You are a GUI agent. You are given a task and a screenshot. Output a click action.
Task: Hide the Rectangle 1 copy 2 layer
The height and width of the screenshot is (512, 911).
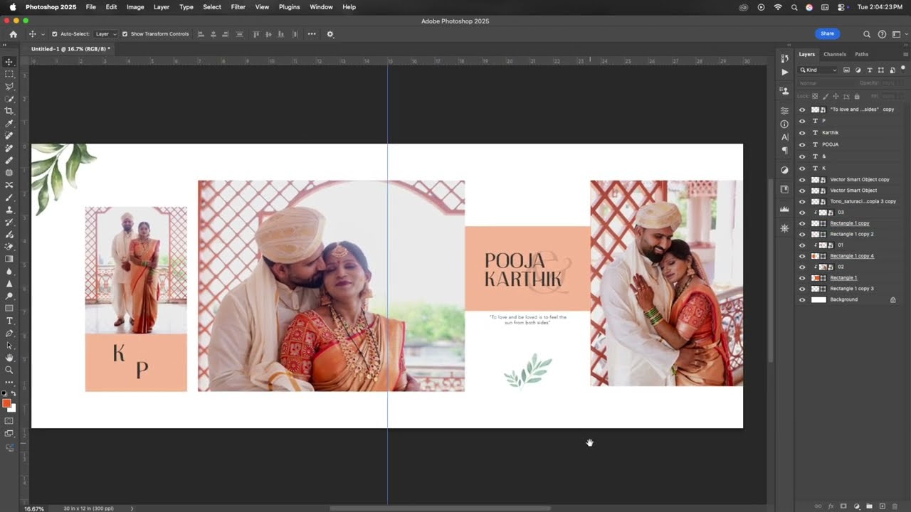(x=802, y=234)
